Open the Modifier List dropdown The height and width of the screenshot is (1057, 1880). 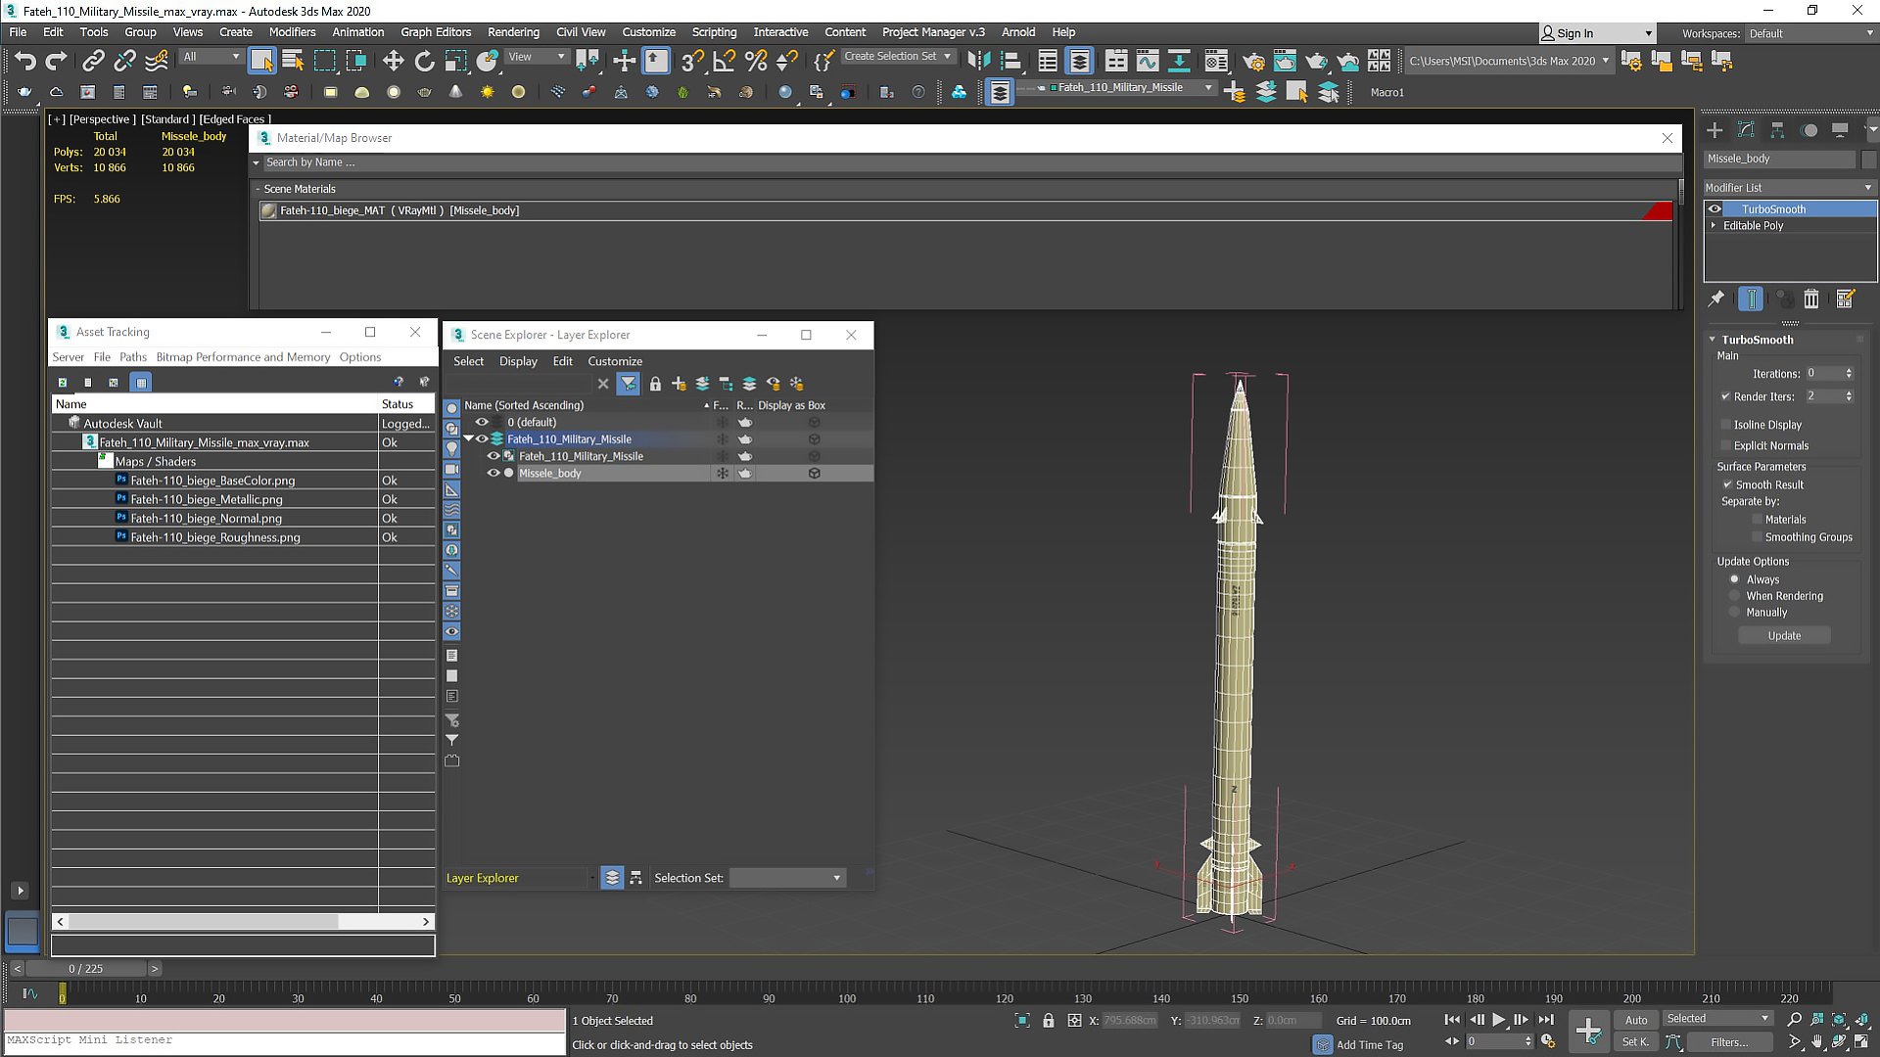click(x=1789, y=187)
